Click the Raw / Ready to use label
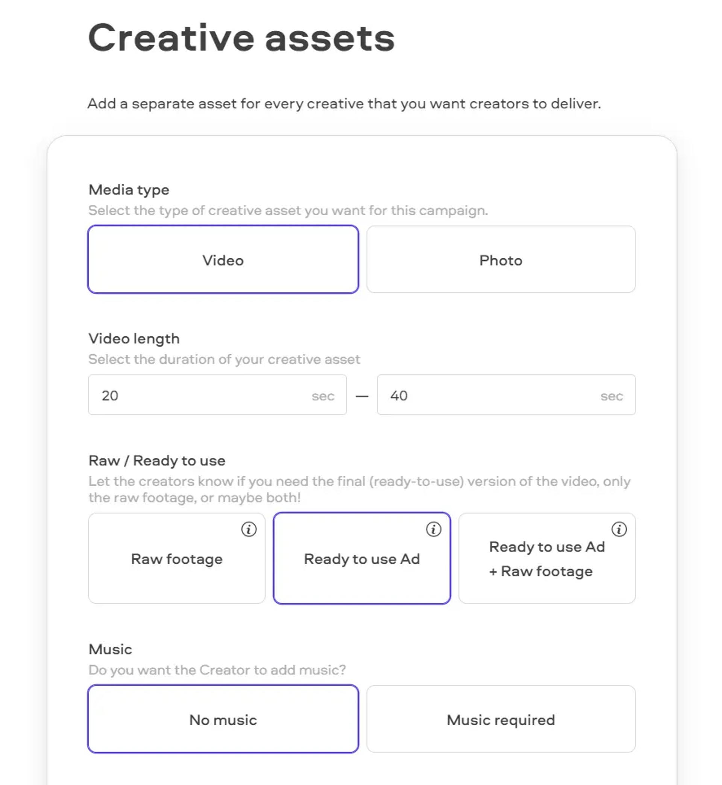 click(157, 461)
